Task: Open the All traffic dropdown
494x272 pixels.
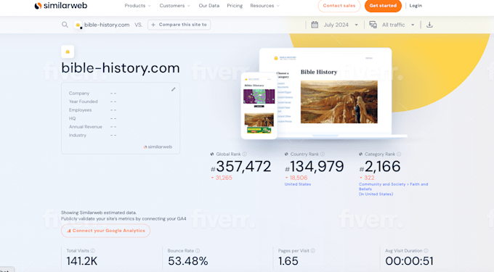Action: click(398, 25)
